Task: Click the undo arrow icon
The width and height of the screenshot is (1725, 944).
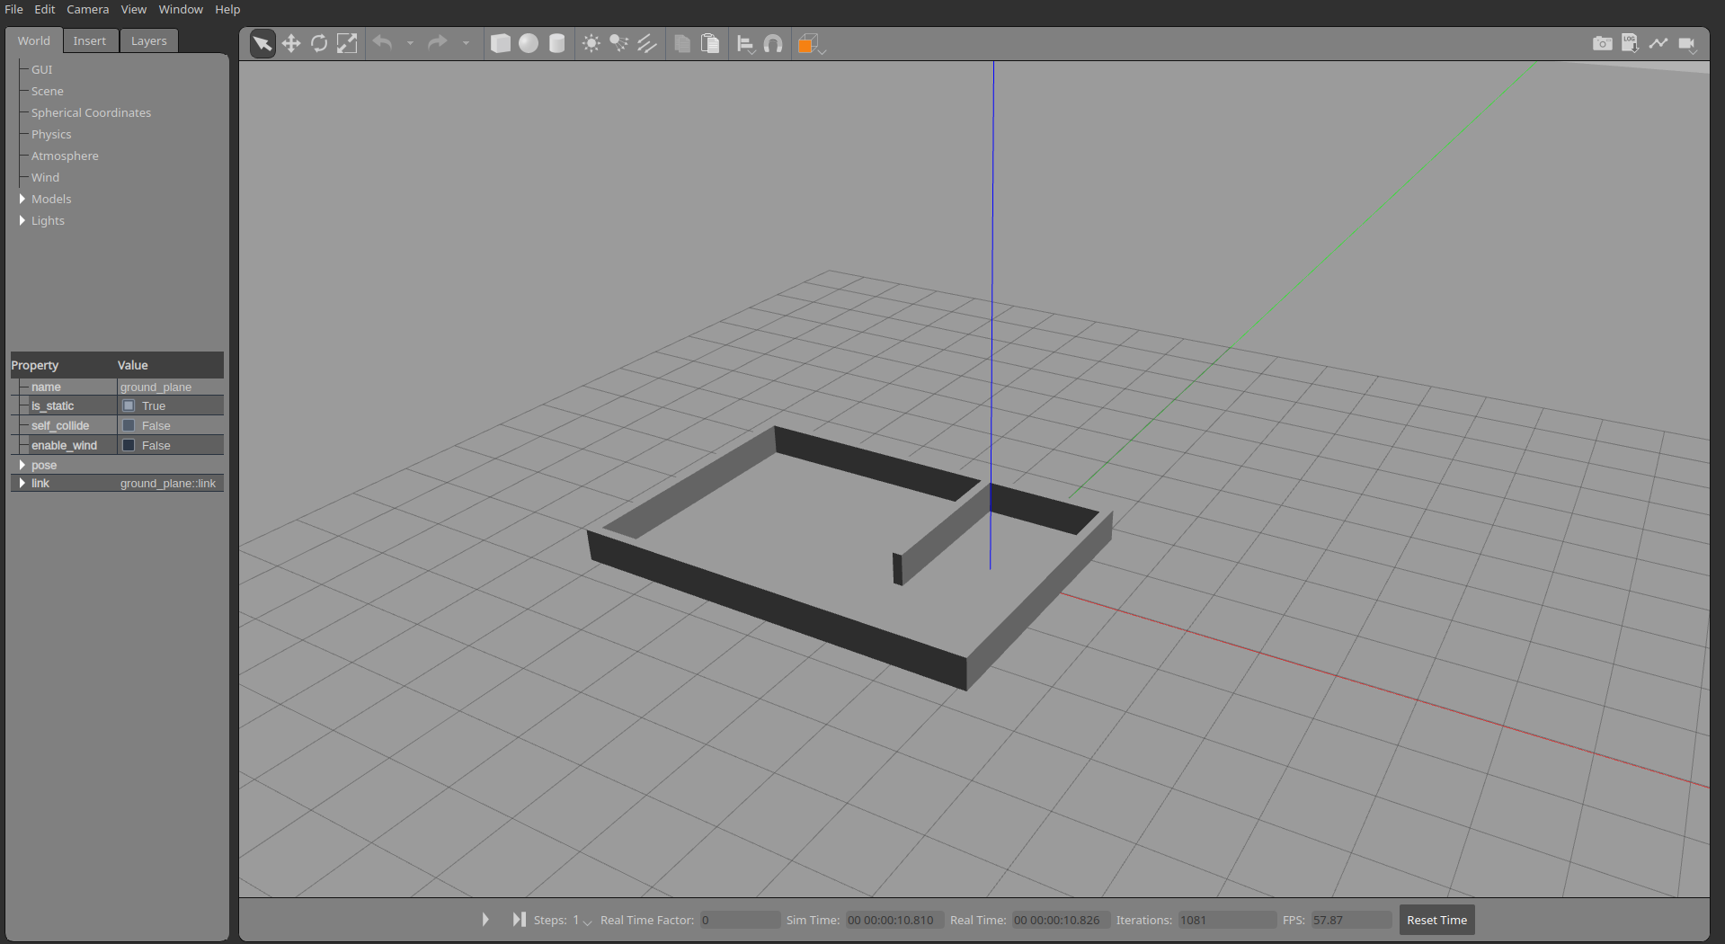Action: click(x=382, y=43)
